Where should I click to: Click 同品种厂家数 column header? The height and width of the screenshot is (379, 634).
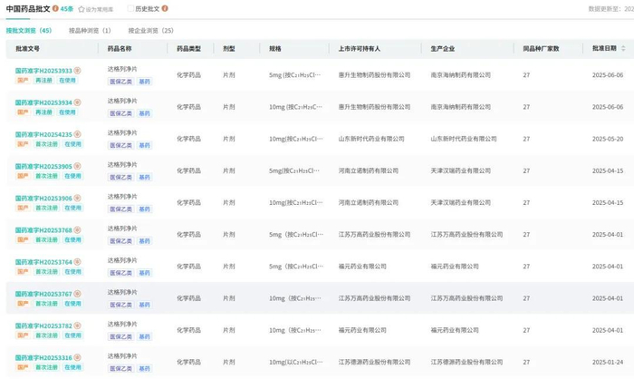(x=541, y=49)
